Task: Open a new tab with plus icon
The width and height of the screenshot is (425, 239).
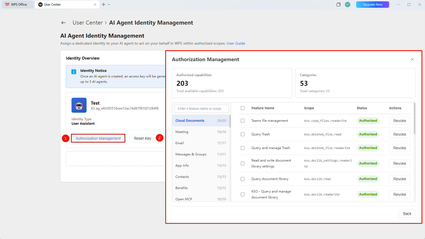Action: (103, 5)
